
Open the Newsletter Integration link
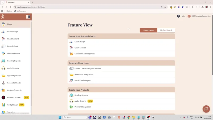click(84, 74)
